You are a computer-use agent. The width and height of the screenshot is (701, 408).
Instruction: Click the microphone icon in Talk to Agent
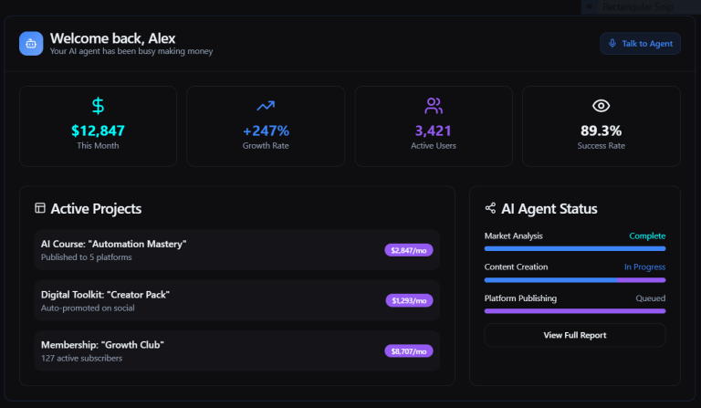pos(612,43)
